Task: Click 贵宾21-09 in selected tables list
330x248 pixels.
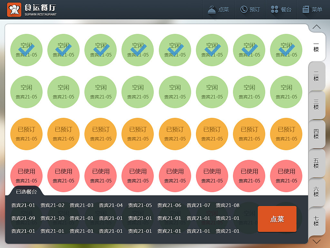Action: pyautogui.click(x=23, y=218)
